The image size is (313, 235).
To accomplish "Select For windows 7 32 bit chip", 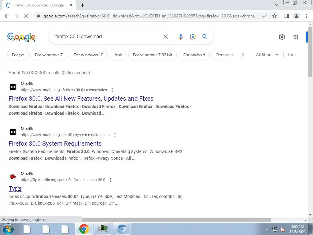I will click(x=153, y=55).
